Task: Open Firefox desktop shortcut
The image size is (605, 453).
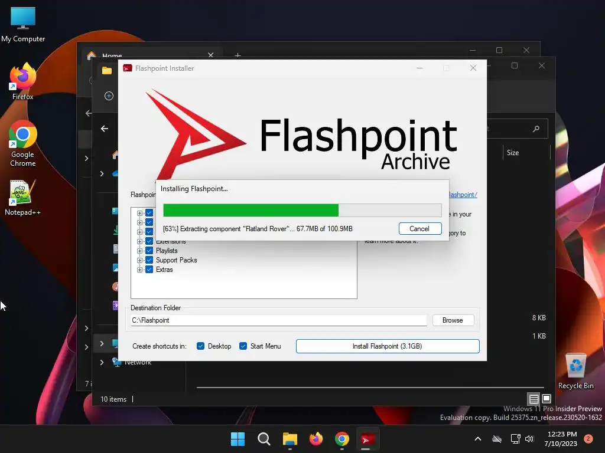Action: tap(23, 82)
